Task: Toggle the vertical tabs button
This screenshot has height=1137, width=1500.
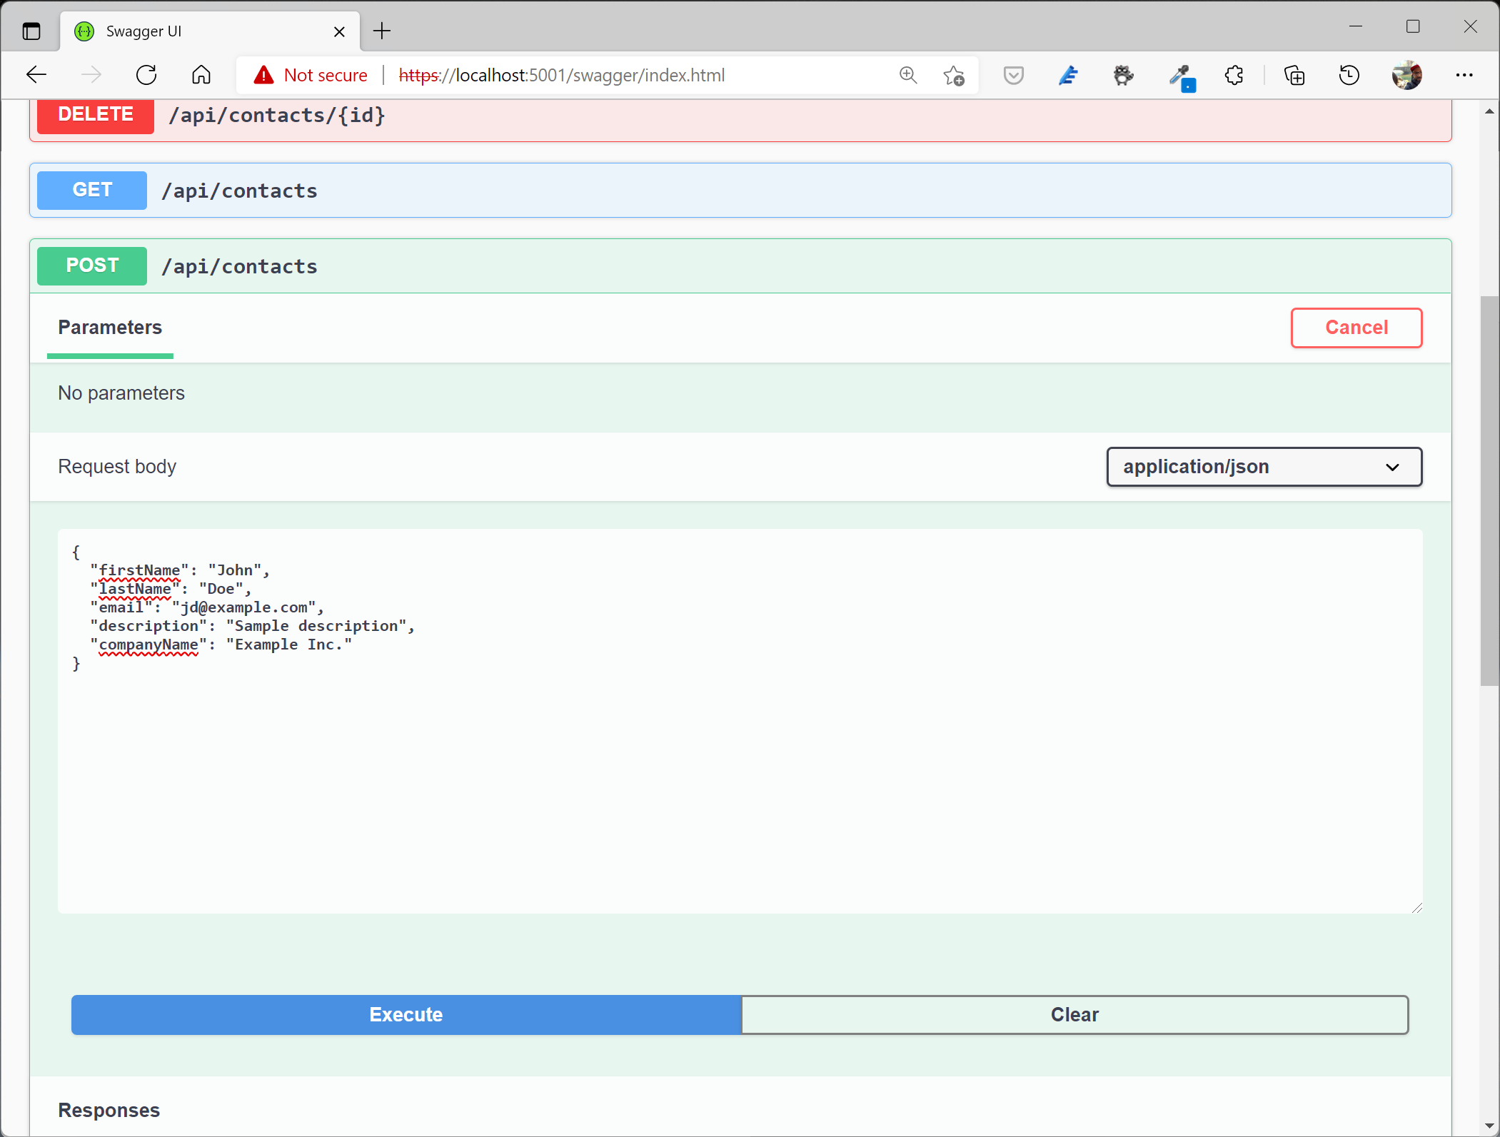Action: (31, 31)
